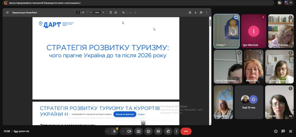Send a reaction with the emoji button
The image size is (296, 137).
(148, 131)
